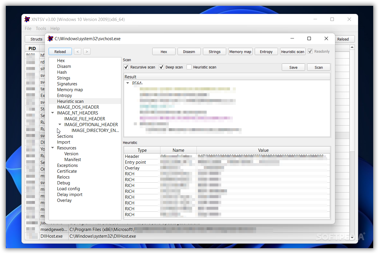Select Disasm in the tree
379x254 pixels.
64,66
